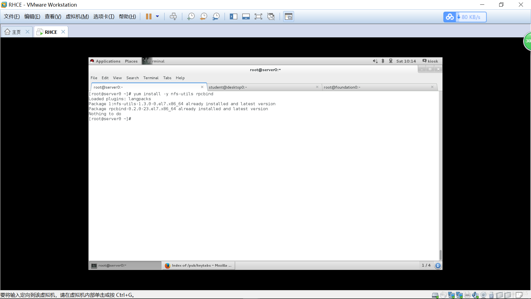The height and width of the screenshot is (299, 531).
Task: Open the terminal Search menu
Action: click(x=132, y=78)
